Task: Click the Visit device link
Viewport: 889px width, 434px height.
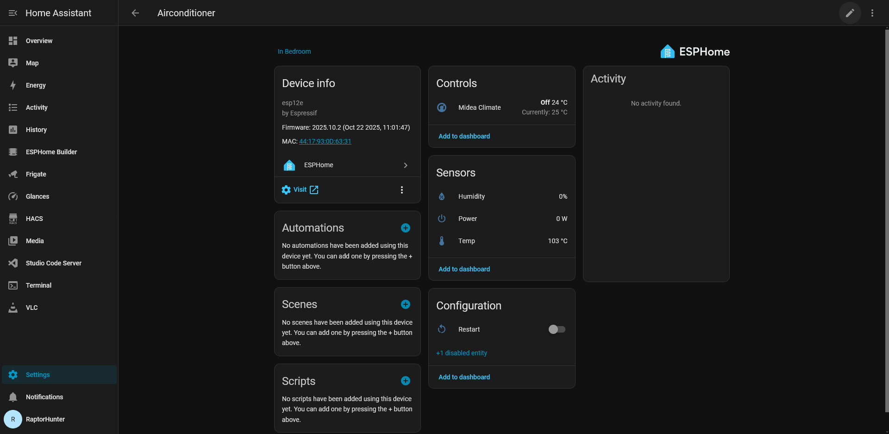Action: [x=301, y=190]
